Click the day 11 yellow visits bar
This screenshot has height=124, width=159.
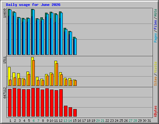point(55,73)
